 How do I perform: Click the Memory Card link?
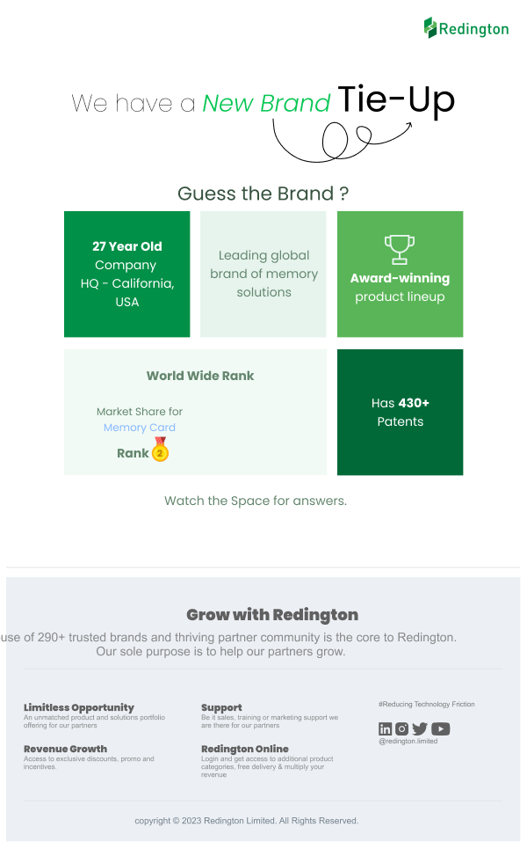click(x=140, y=428)
